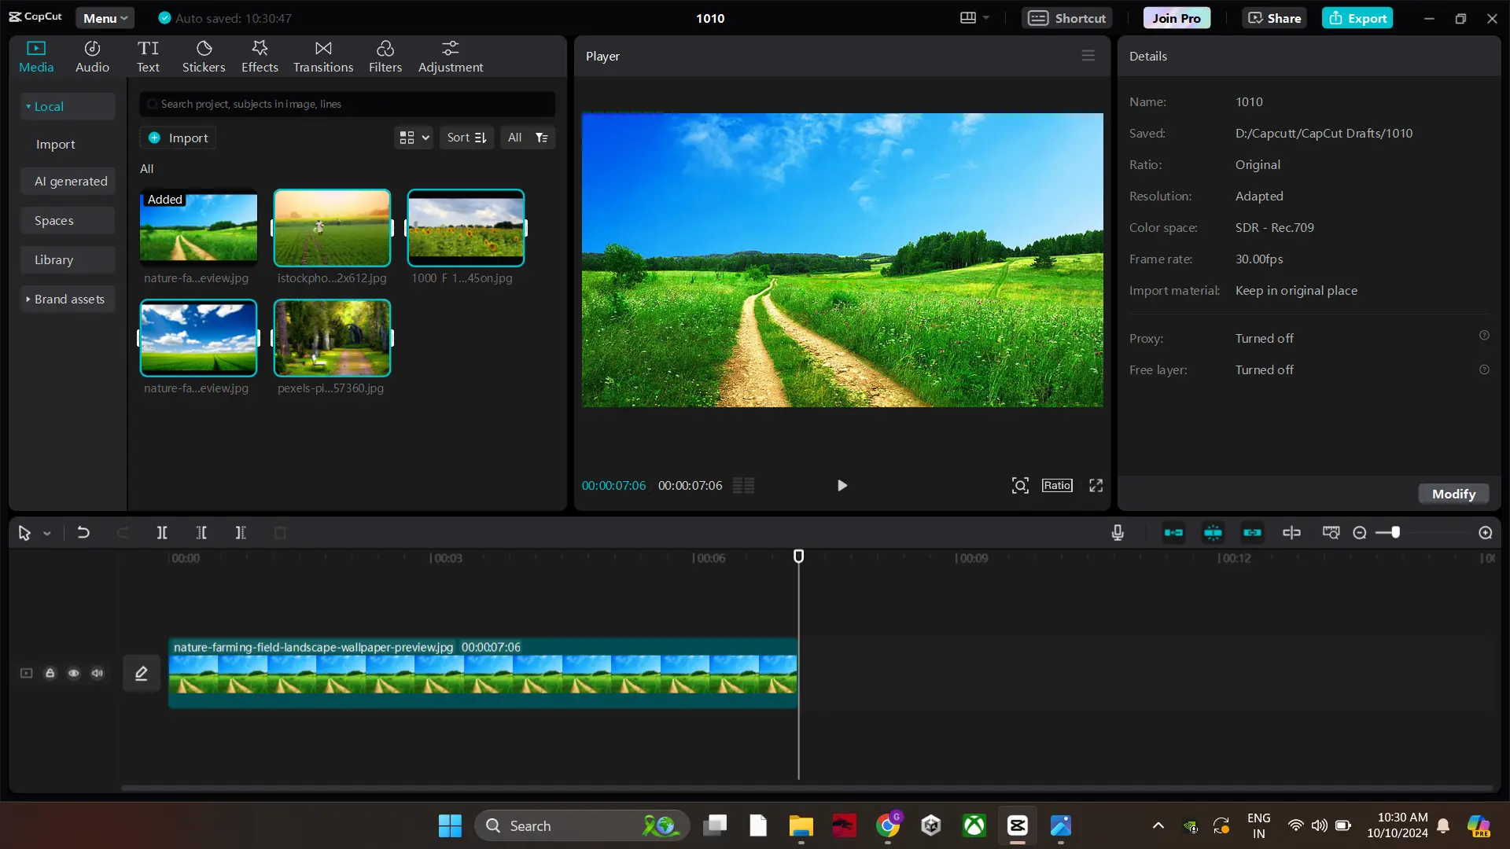The height and width of the screenshot is (849, 1510).
Task: Enter full screen preview
Action: 1096,486
